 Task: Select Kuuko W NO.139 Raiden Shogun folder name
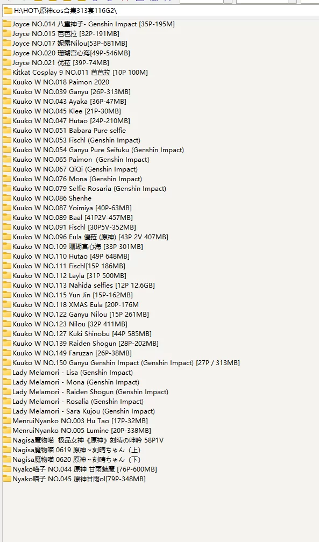86,343
